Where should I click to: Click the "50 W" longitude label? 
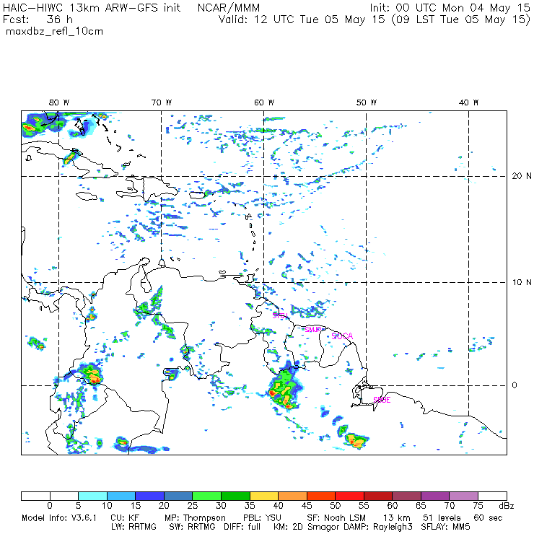(x=367, y=102)
